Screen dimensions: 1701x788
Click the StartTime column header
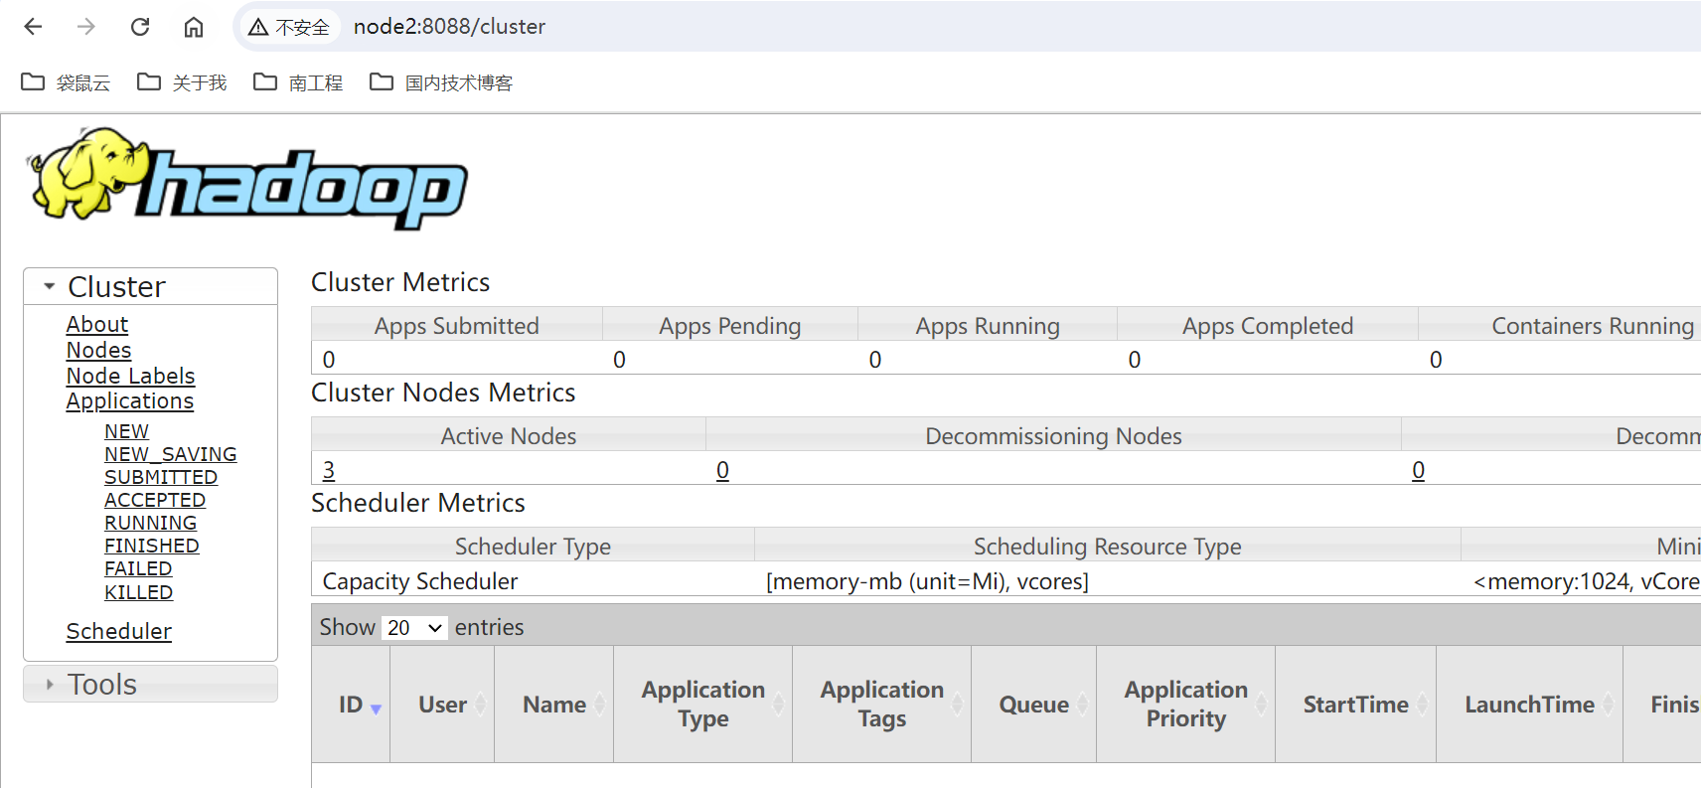pyautogui.click(x=1356, y=705)
